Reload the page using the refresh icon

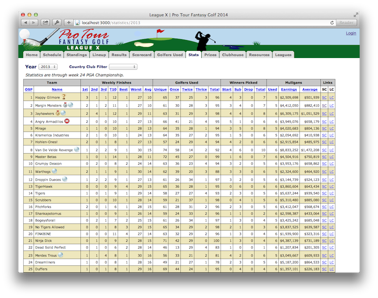(x=332, y=22)
